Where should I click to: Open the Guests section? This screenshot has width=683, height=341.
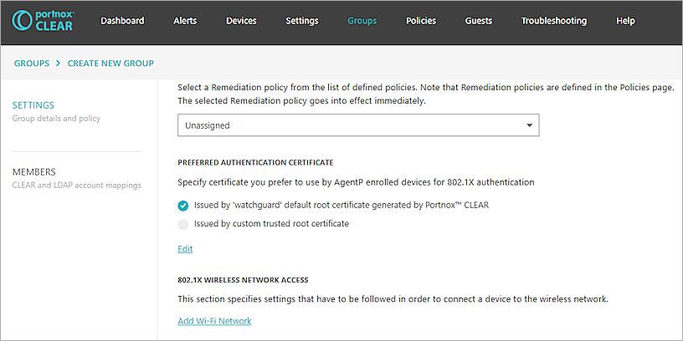pyautogui.click(x=478, y=21)
